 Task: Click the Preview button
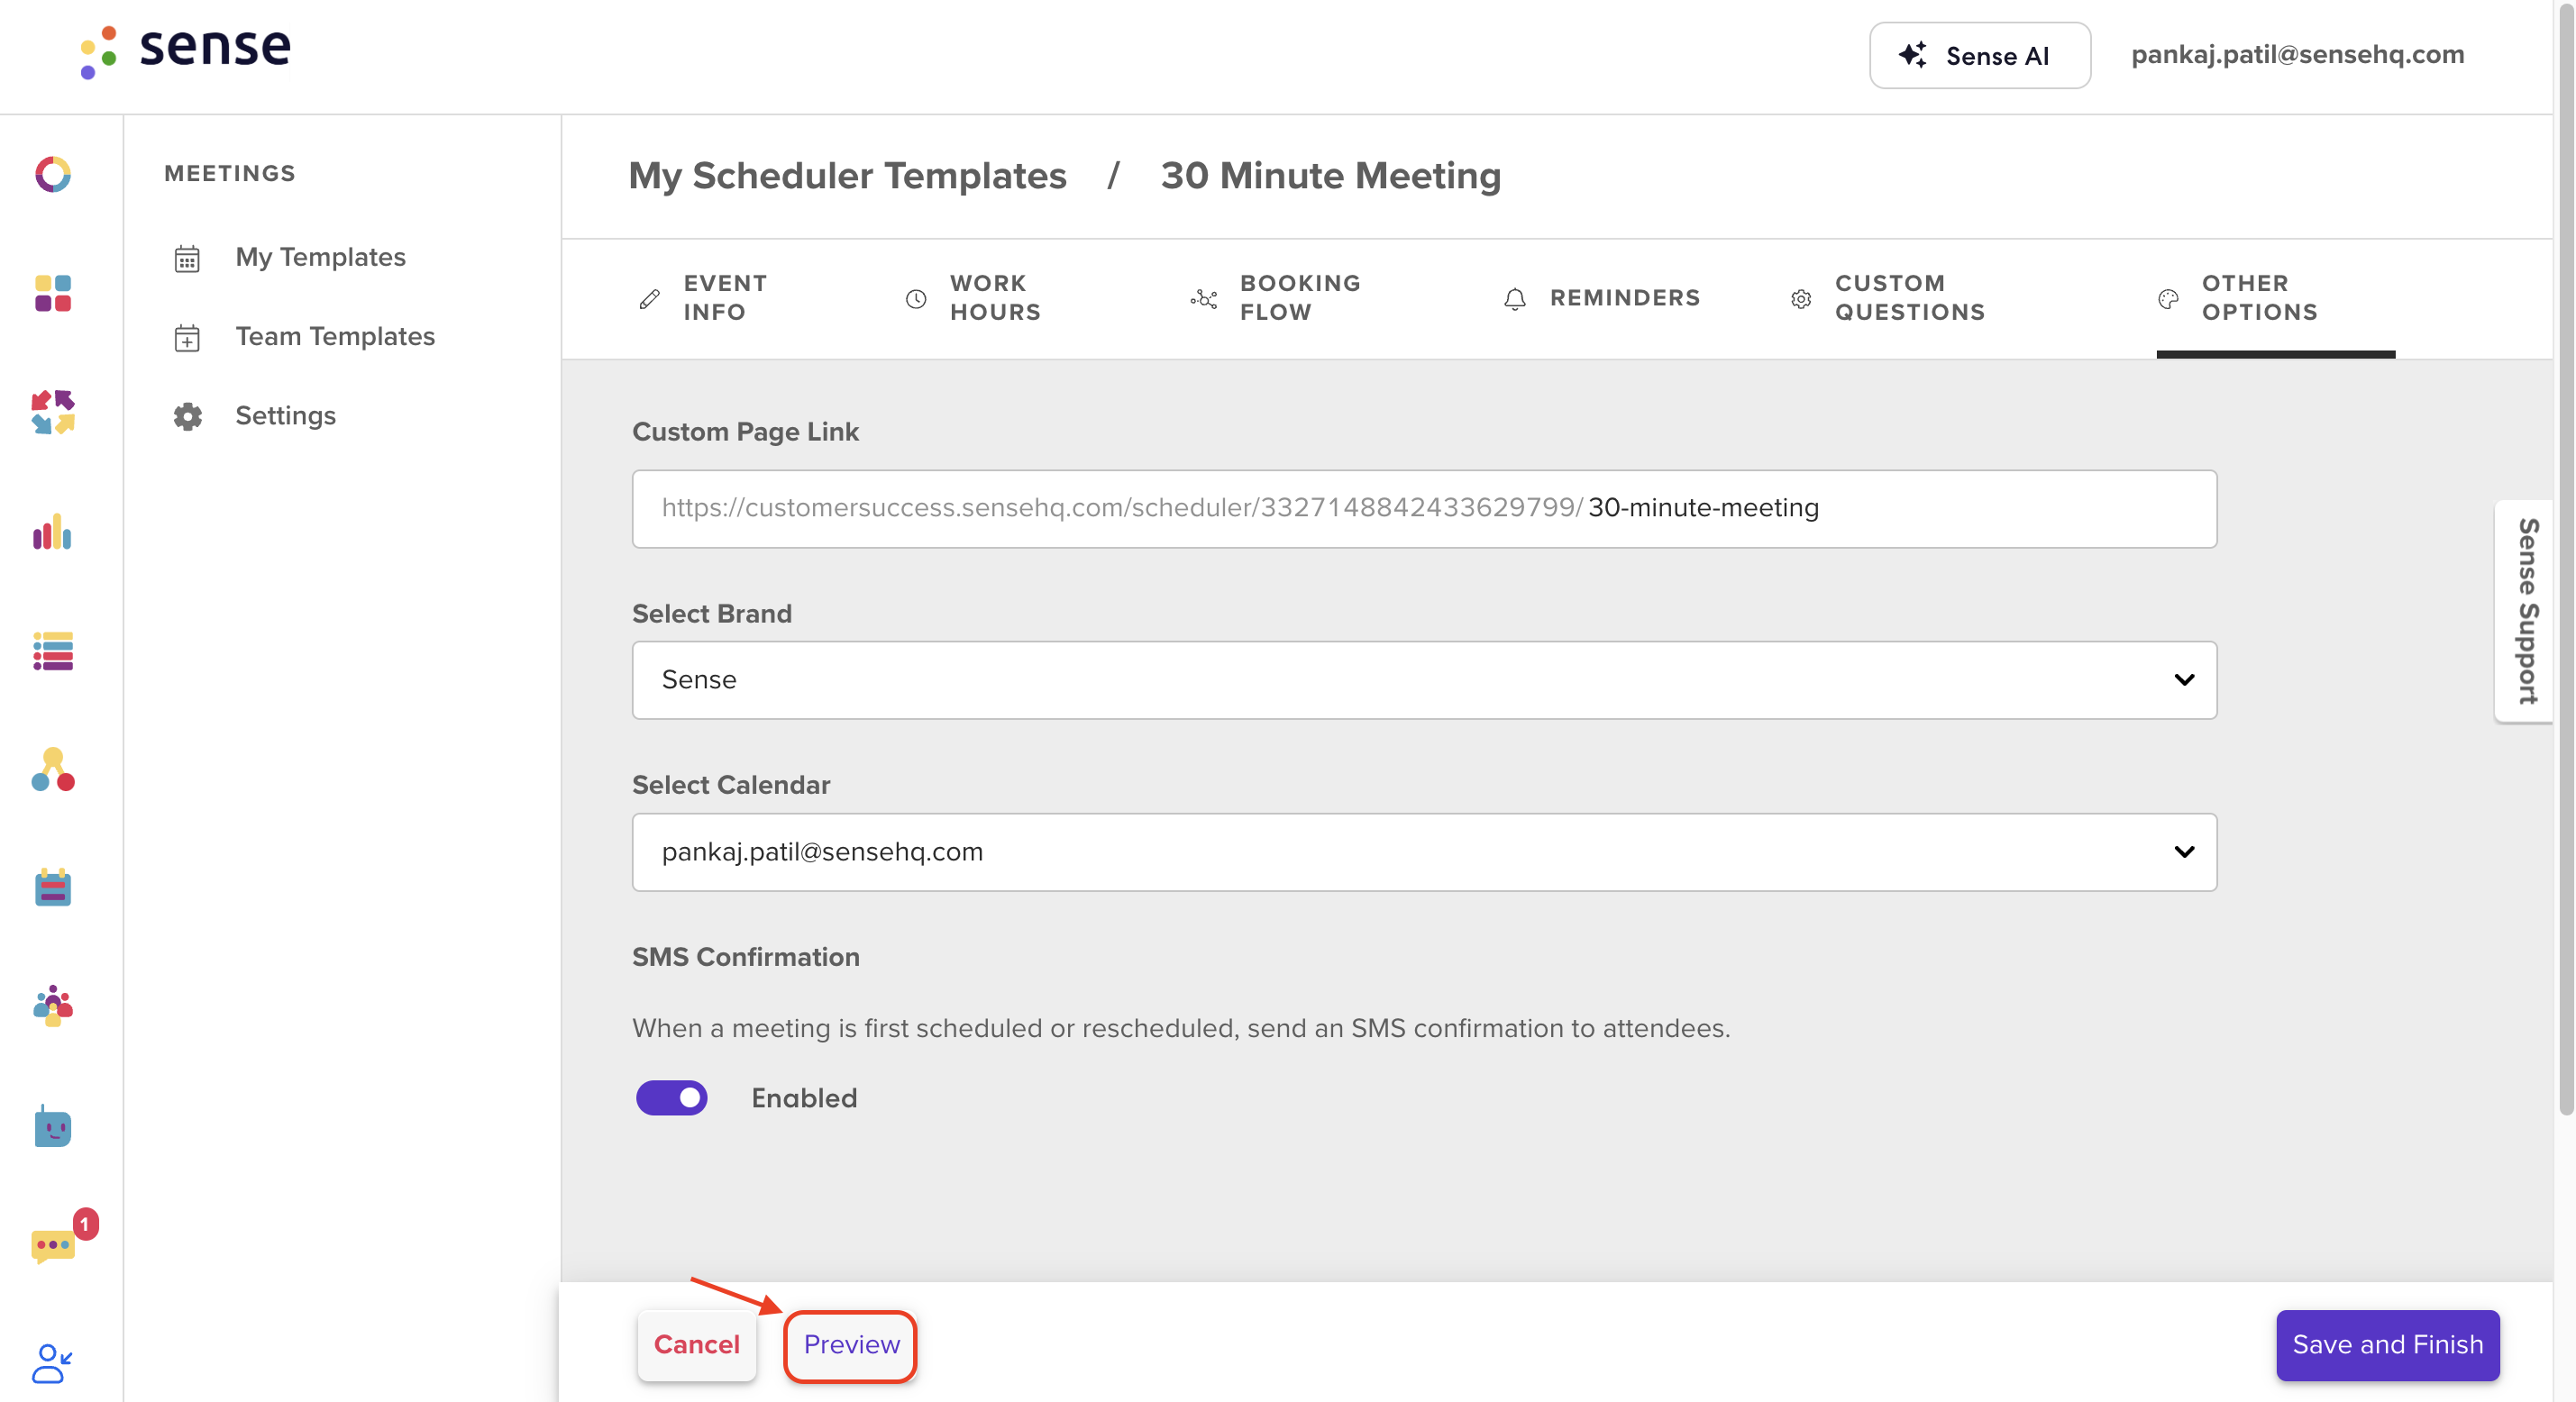851,1345
